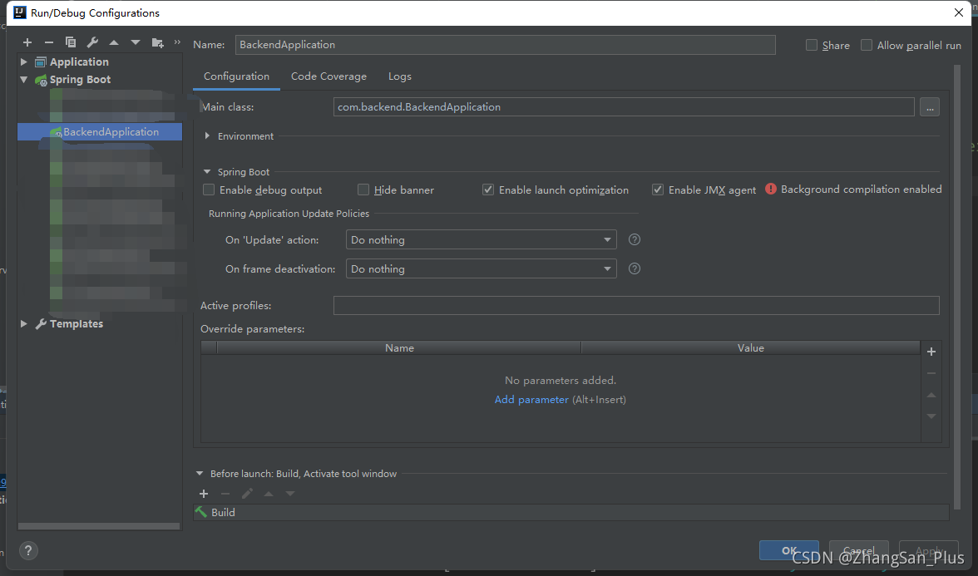Create new folder for configurations
Image resolution: width=978 pixels, height=576 pixels.
pos(157,42)
